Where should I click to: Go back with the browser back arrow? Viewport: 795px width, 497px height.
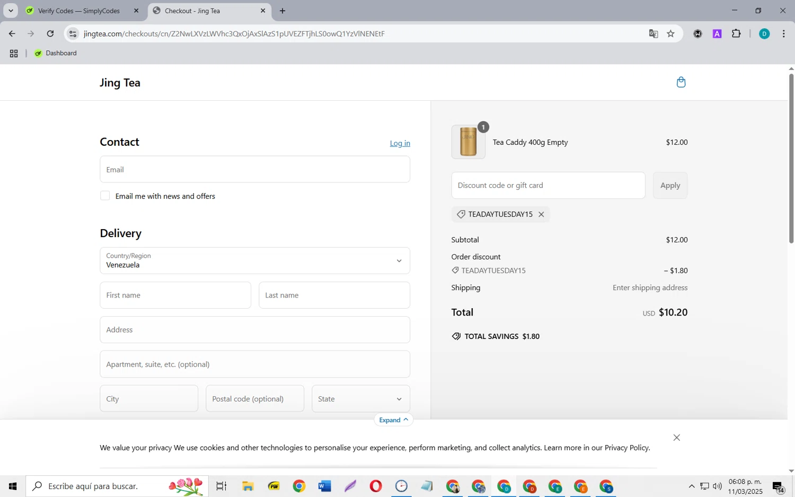12,33
